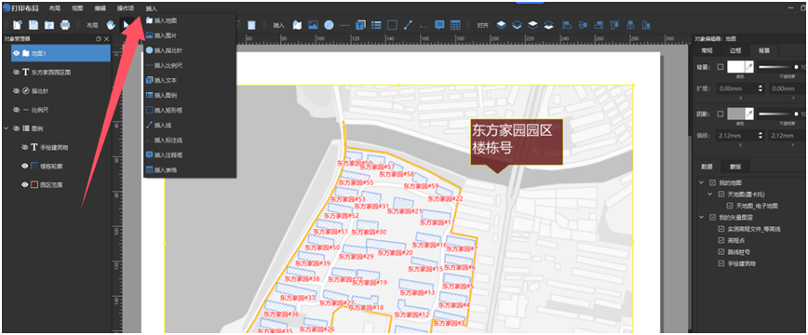Toggle visibility of 比例尺 object
The height and width of the screenshot is (335, 808).
pos(16,111)
